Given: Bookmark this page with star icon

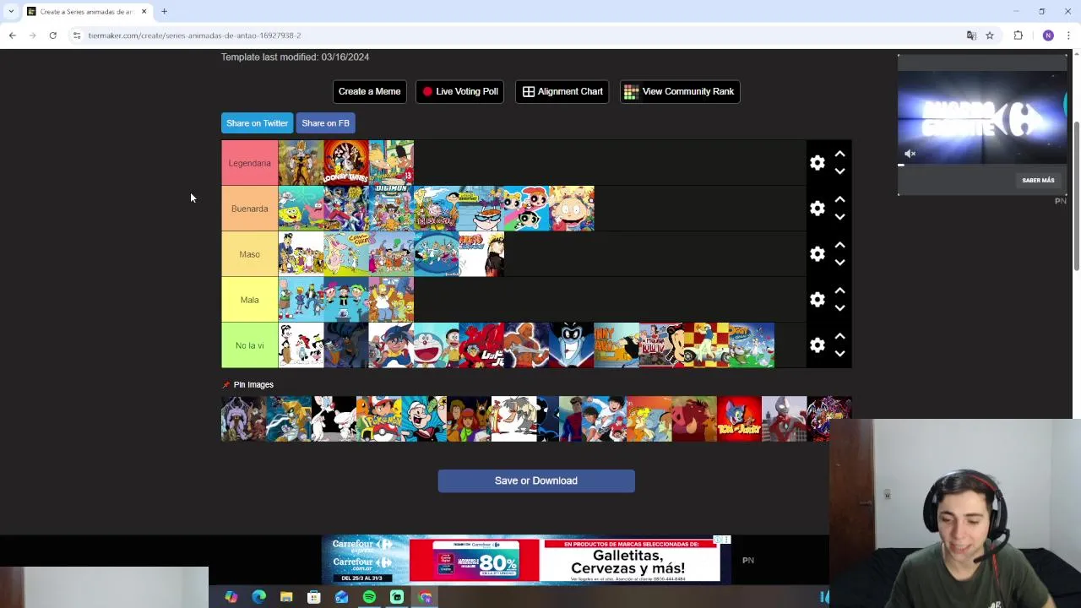Looking at the screenshot, I should [x=990, y=35].
